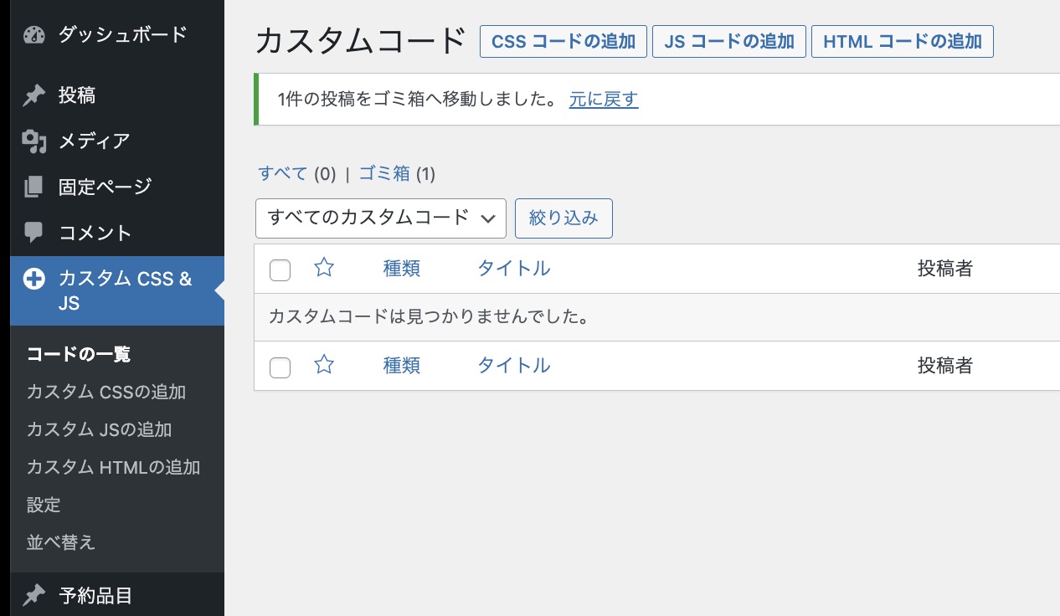Screen dimensions: 1060x616
Task: Click the カスタム CSS & JS plus icon
Action: 33,278
